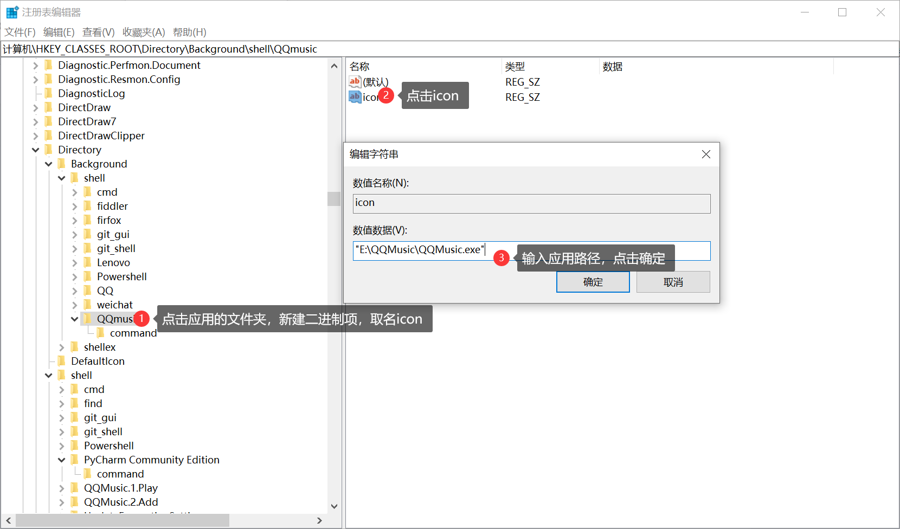Expand the shellex key
Viewport: 900px width, 529px height.
pyautogui.click(x=62, y=347)
